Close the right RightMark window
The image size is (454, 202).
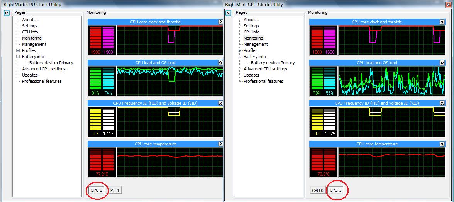[449, 4]
